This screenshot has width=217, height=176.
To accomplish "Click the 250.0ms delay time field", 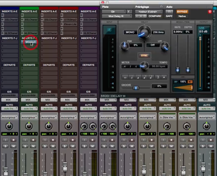I will tap(158, 32).
